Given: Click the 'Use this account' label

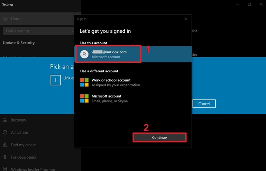Looking at the screenshot, I should point(94,43).
